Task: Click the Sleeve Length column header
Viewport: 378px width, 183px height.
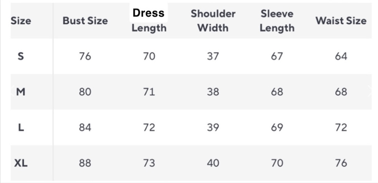Action: pos(277,21)
